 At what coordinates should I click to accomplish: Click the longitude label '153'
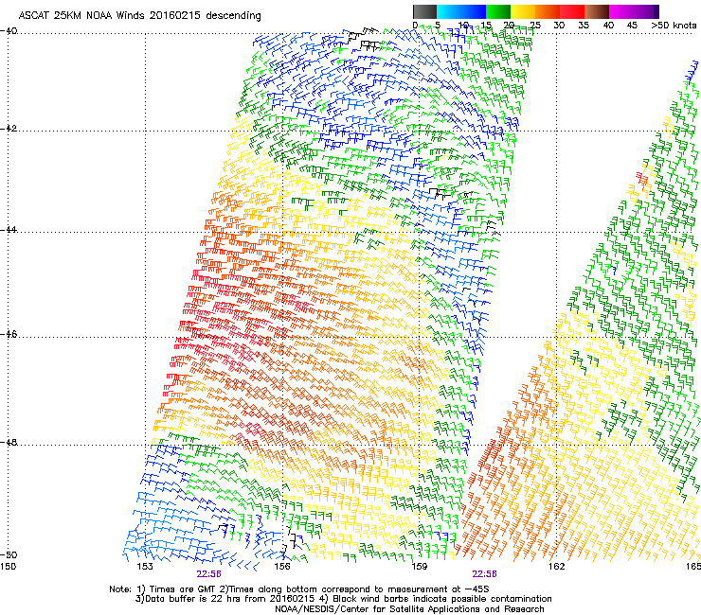point(145,567)
